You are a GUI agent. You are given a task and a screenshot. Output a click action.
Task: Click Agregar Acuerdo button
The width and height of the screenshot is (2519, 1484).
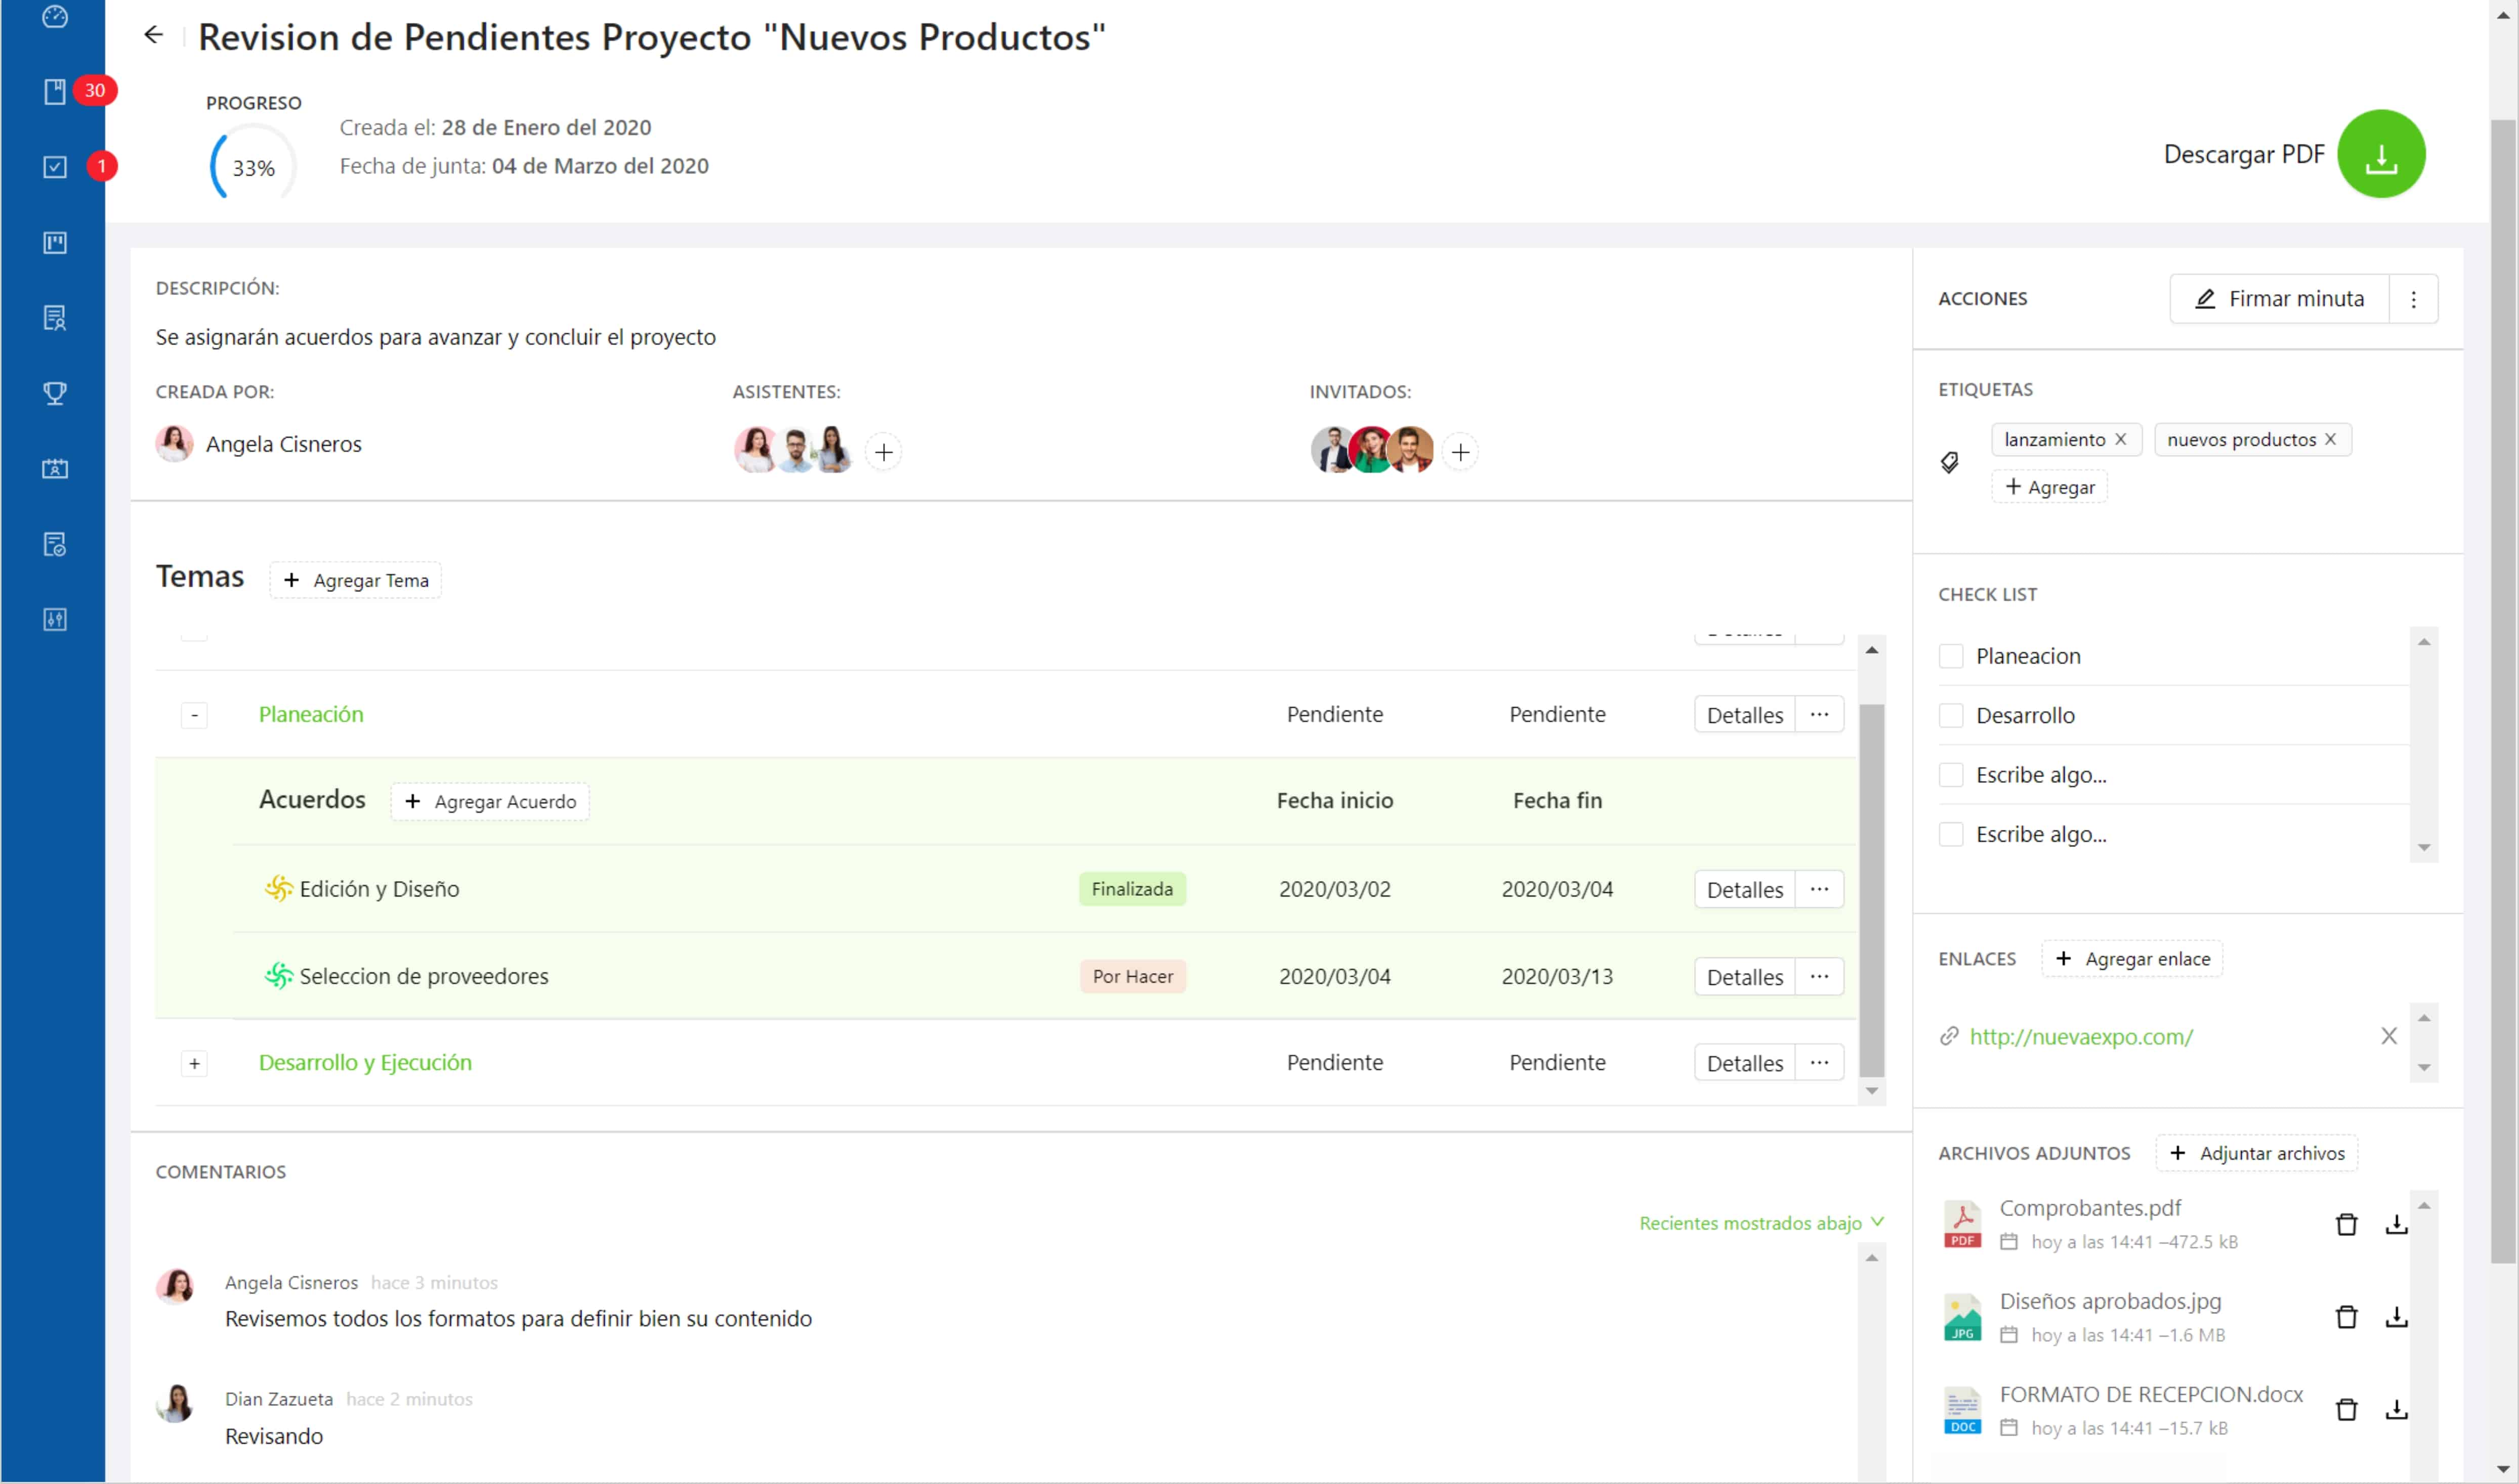(x=489, y=801)
